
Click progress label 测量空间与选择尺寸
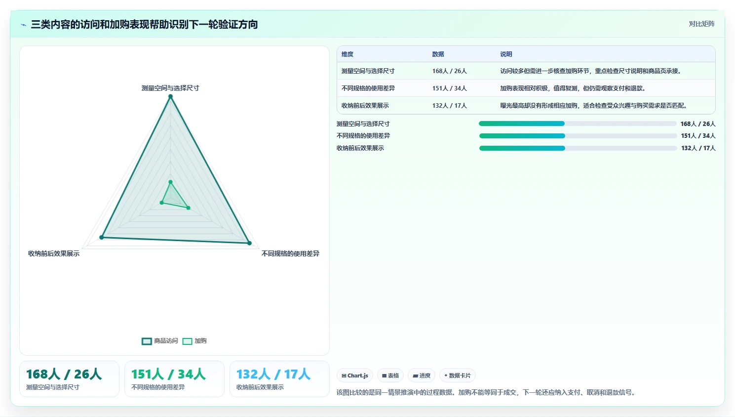(363, 124)
